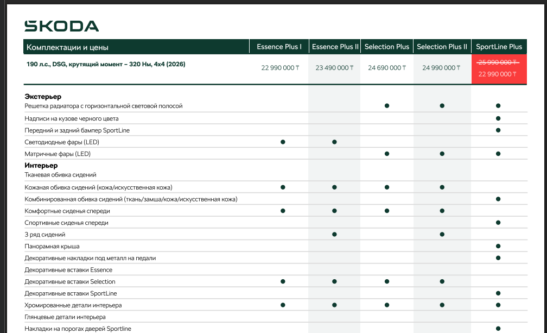Screen dimensions: 547x333
Task: Click SportLine Plus dot for Накладки на порогах
Action: tap(498, 329)
